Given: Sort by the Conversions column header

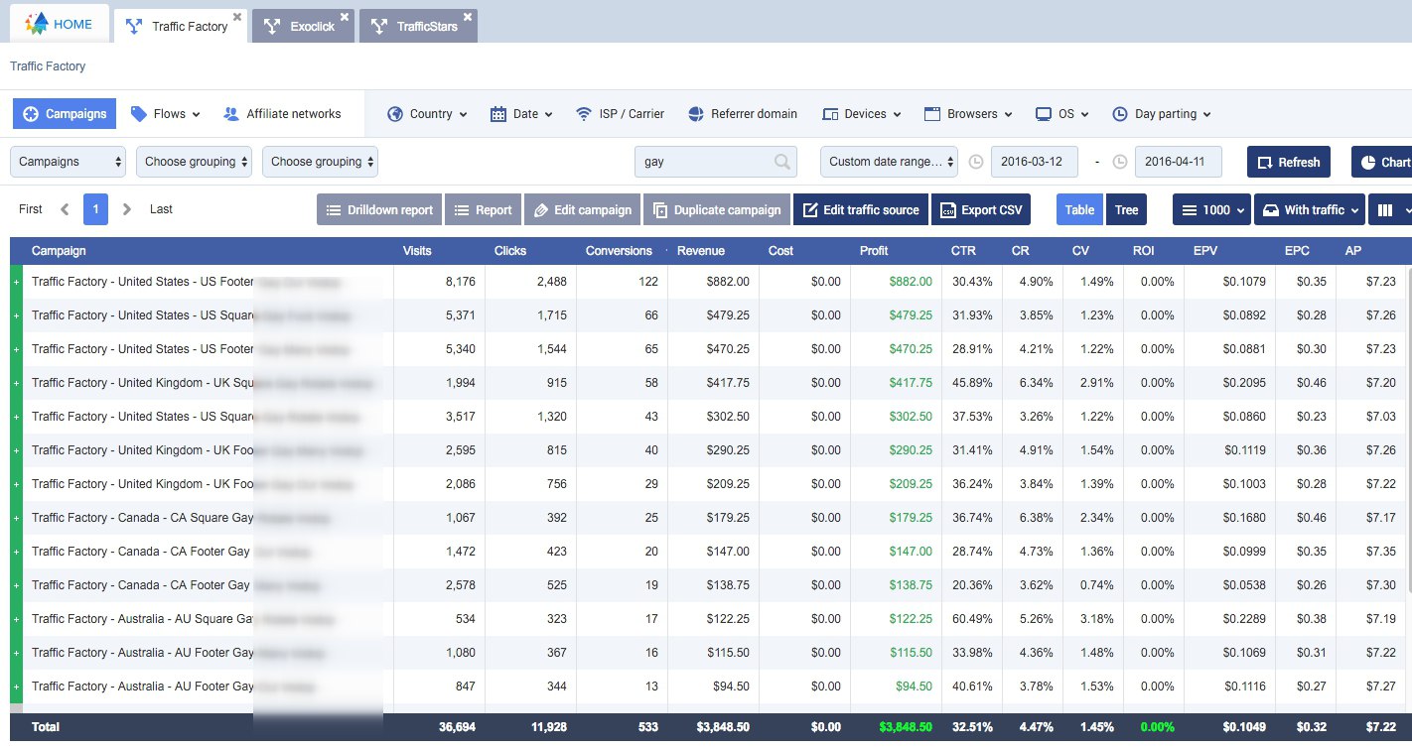Looking at the screenshot, I should 619,251.
